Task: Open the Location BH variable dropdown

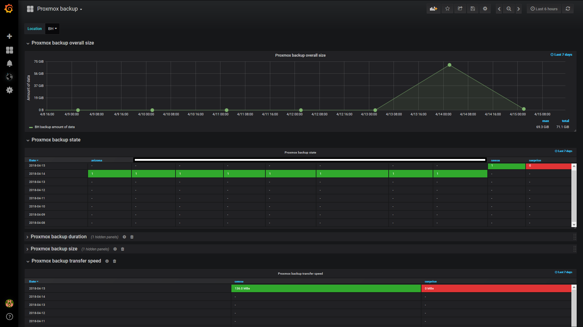Action: pos(53,29)
